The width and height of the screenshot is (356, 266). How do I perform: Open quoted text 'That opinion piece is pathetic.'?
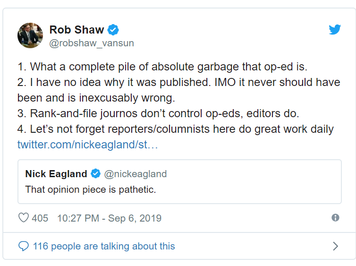point(91,189)
